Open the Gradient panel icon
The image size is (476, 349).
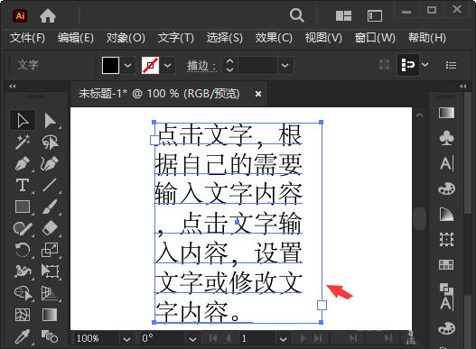446,113
